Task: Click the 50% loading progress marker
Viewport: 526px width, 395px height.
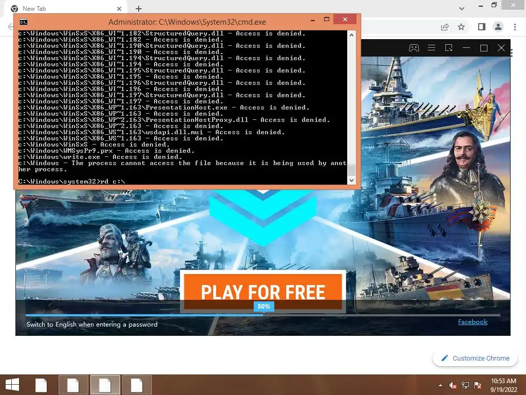Action: pyautogui.click(x=264, y=307)
